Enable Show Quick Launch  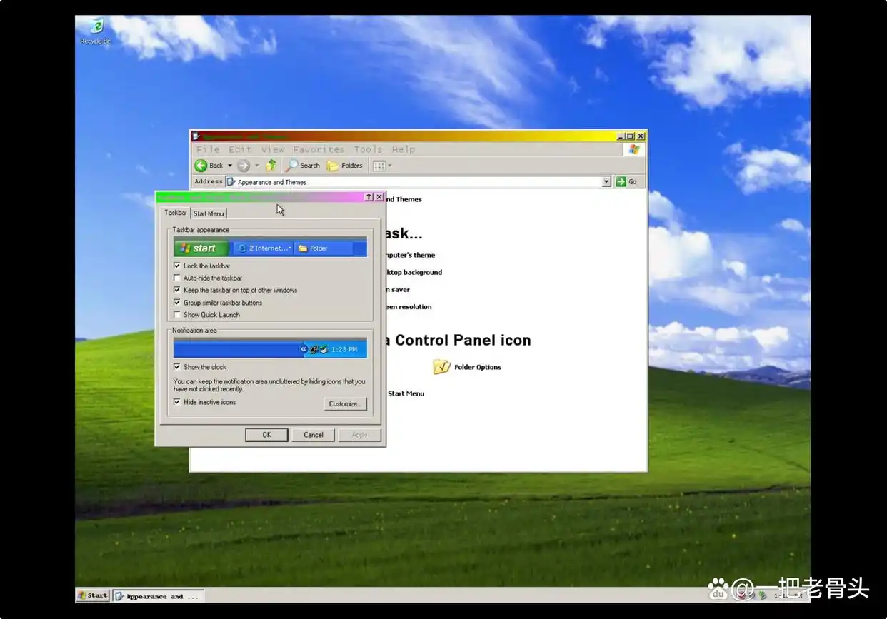(x=177, y=315)
